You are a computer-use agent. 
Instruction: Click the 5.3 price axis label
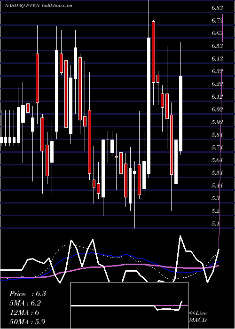(216, 198)
